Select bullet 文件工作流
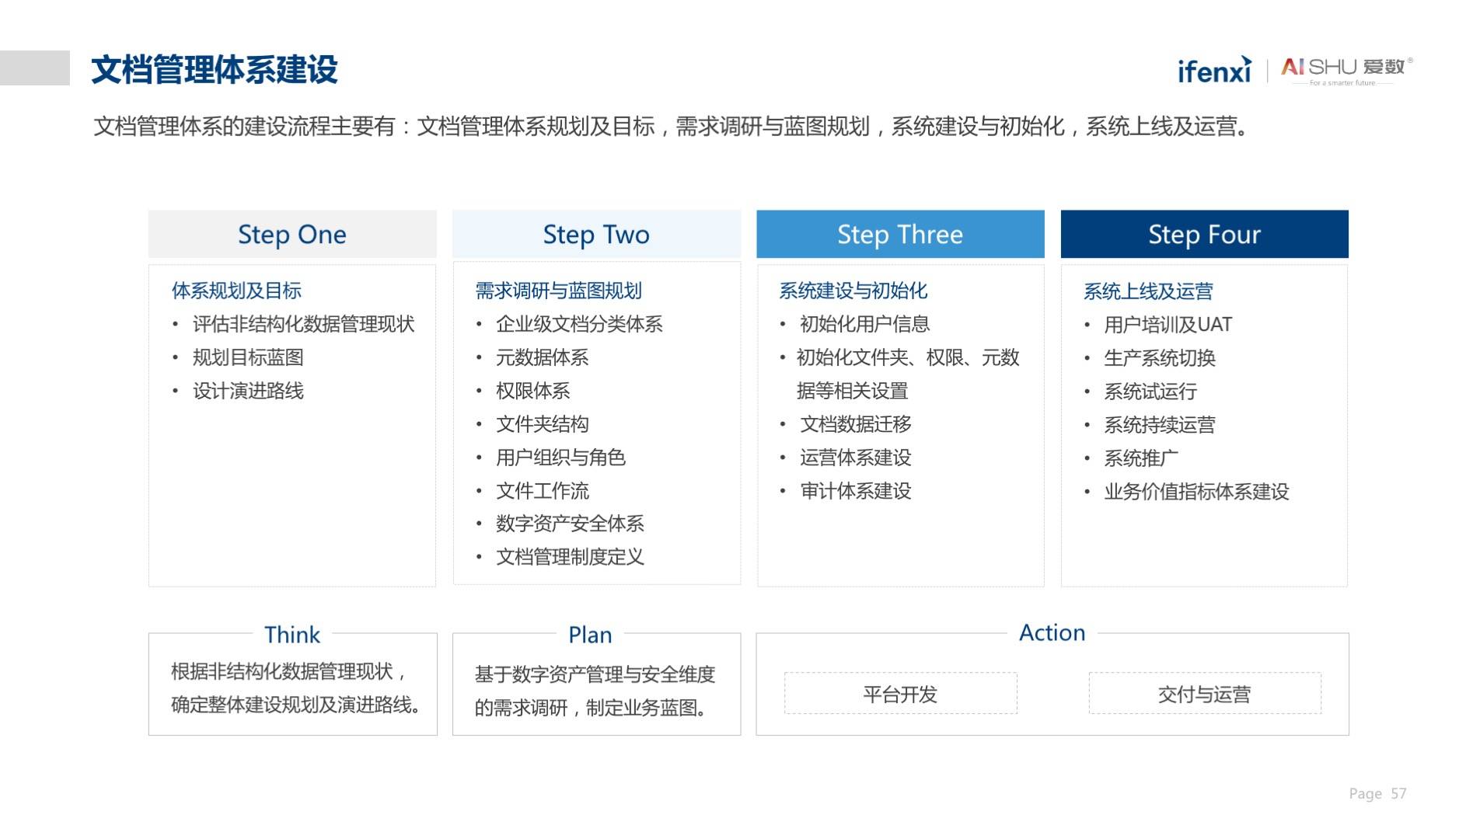This screenshot has height=832, width=1480. [542, 491]
